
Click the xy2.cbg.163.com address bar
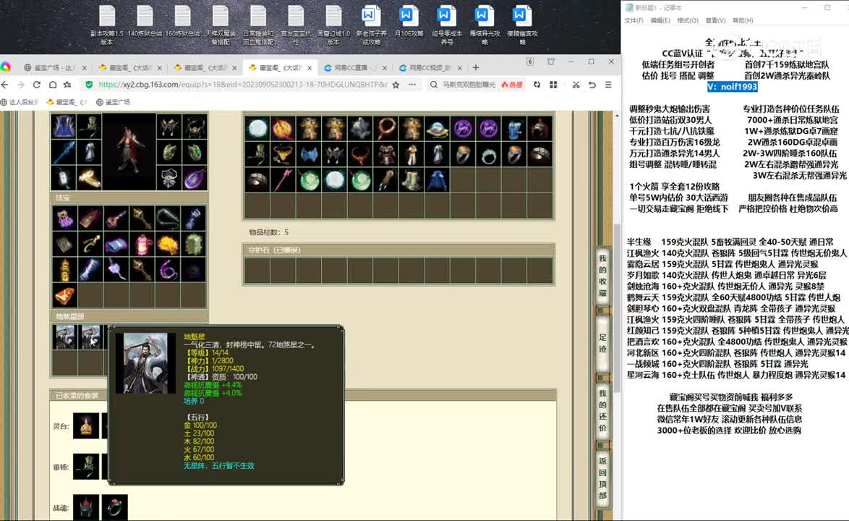[242, 85]
